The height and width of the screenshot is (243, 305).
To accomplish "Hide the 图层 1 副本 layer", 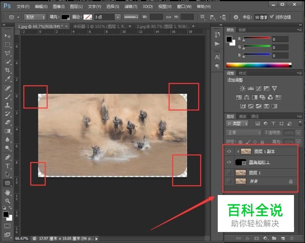I will [x=229, y=152].
